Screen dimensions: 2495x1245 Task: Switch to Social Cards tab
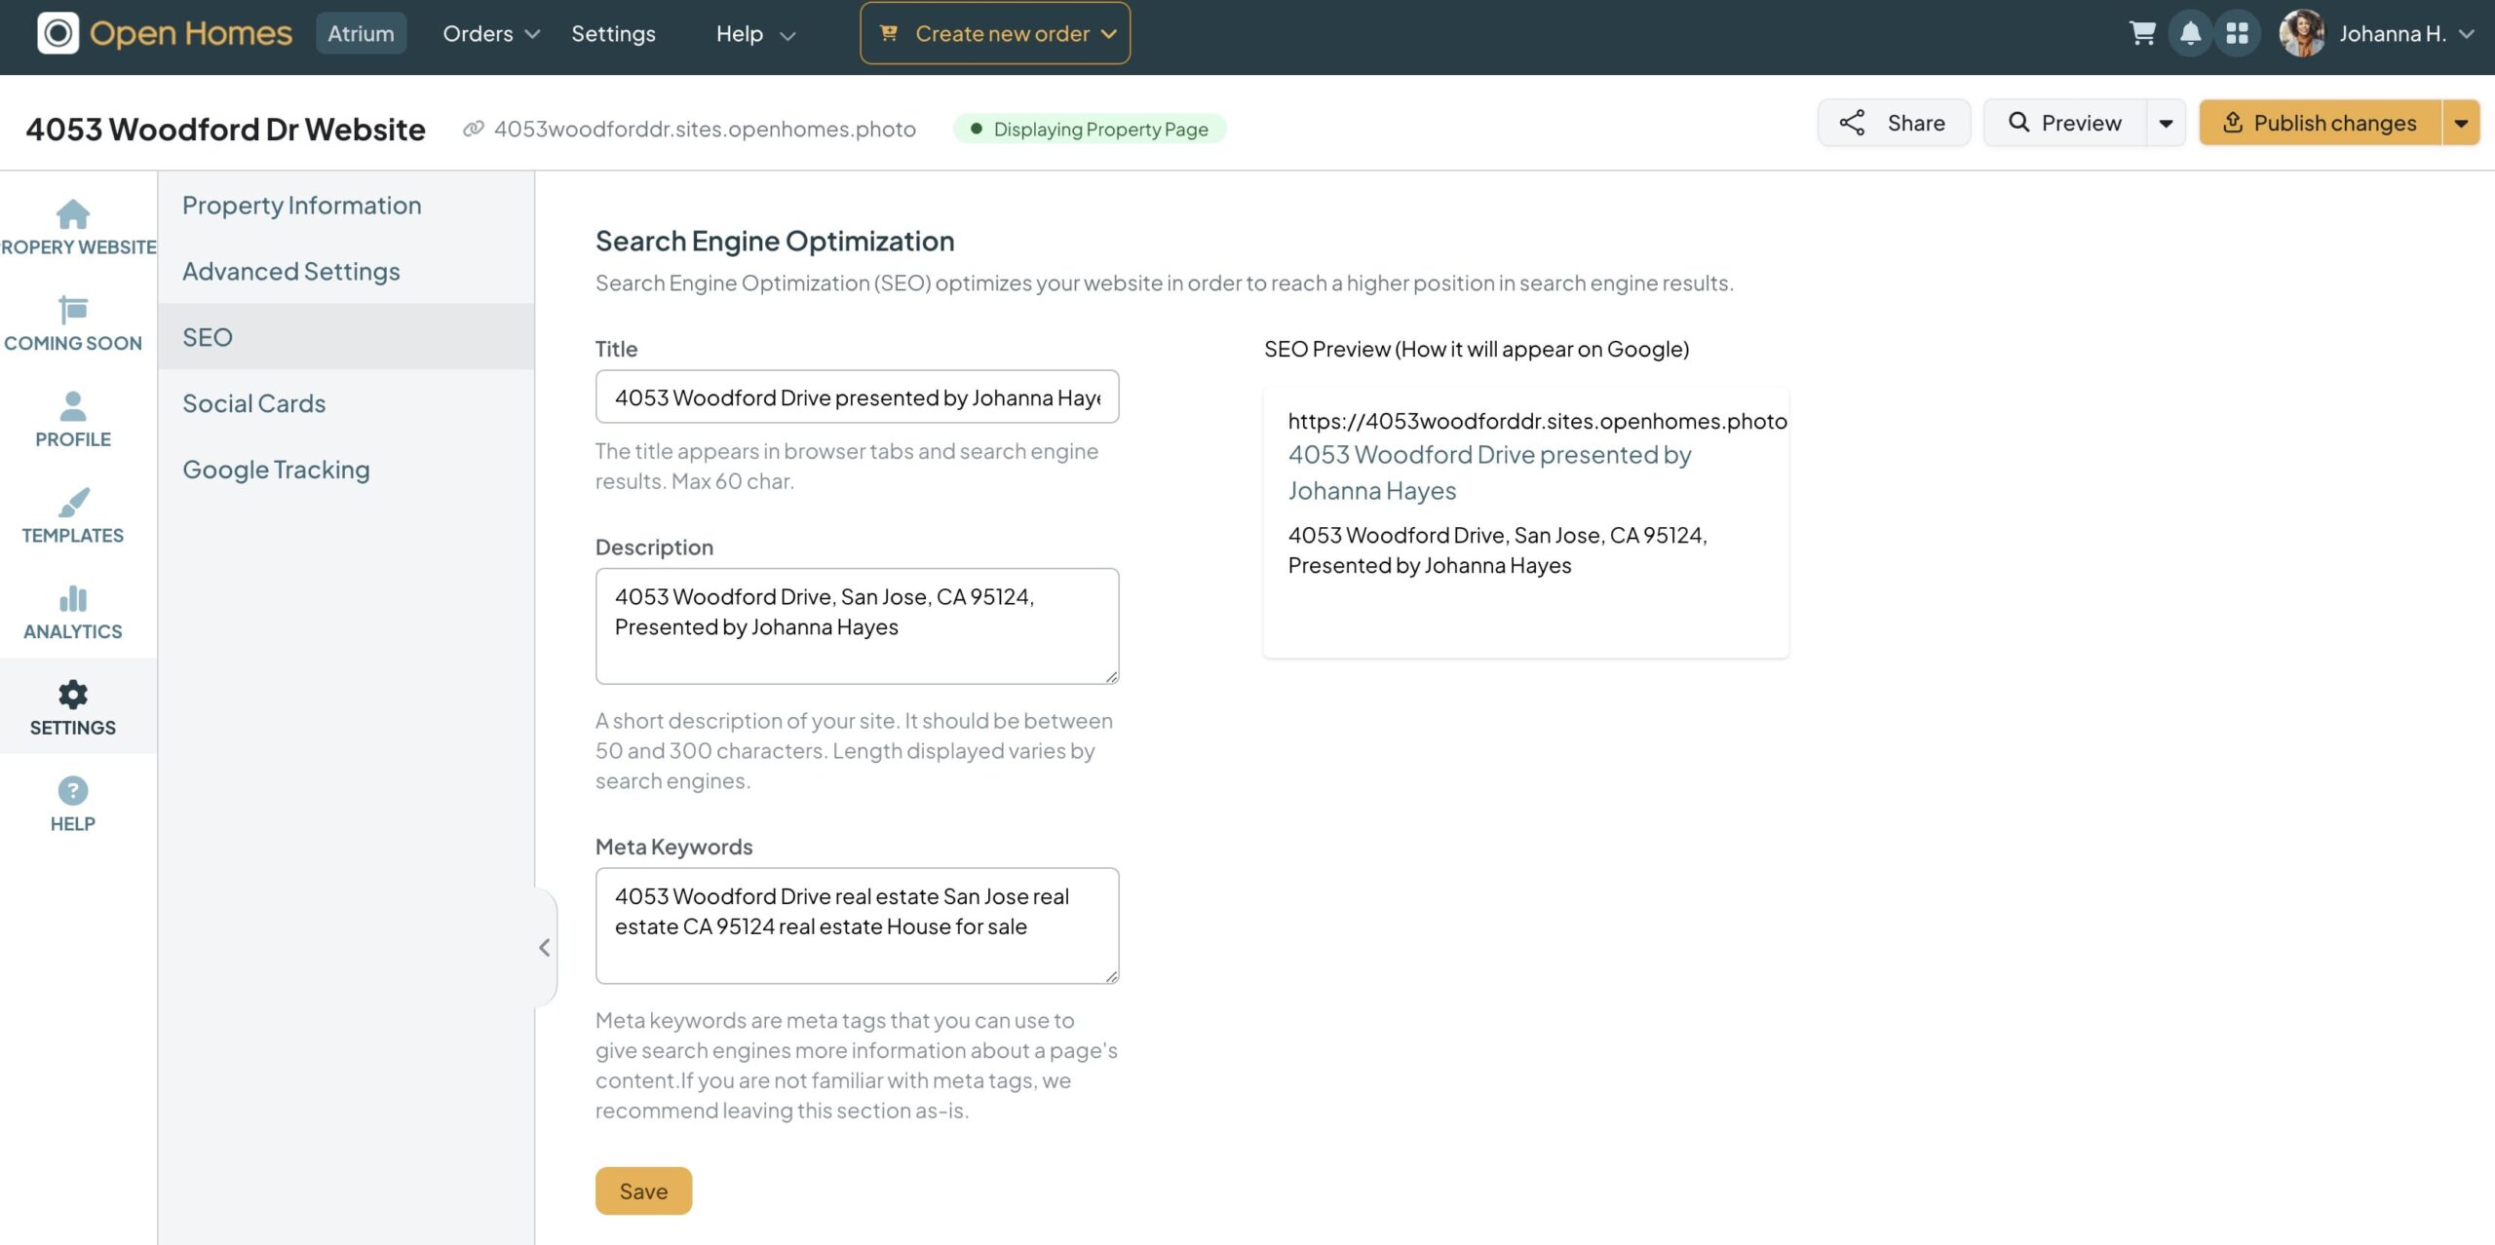click(253, 403)
